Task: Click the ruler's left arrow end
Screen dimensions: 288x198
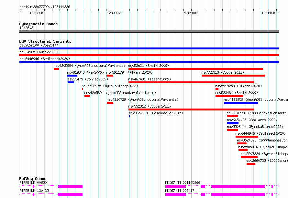Action: [20, 10]
